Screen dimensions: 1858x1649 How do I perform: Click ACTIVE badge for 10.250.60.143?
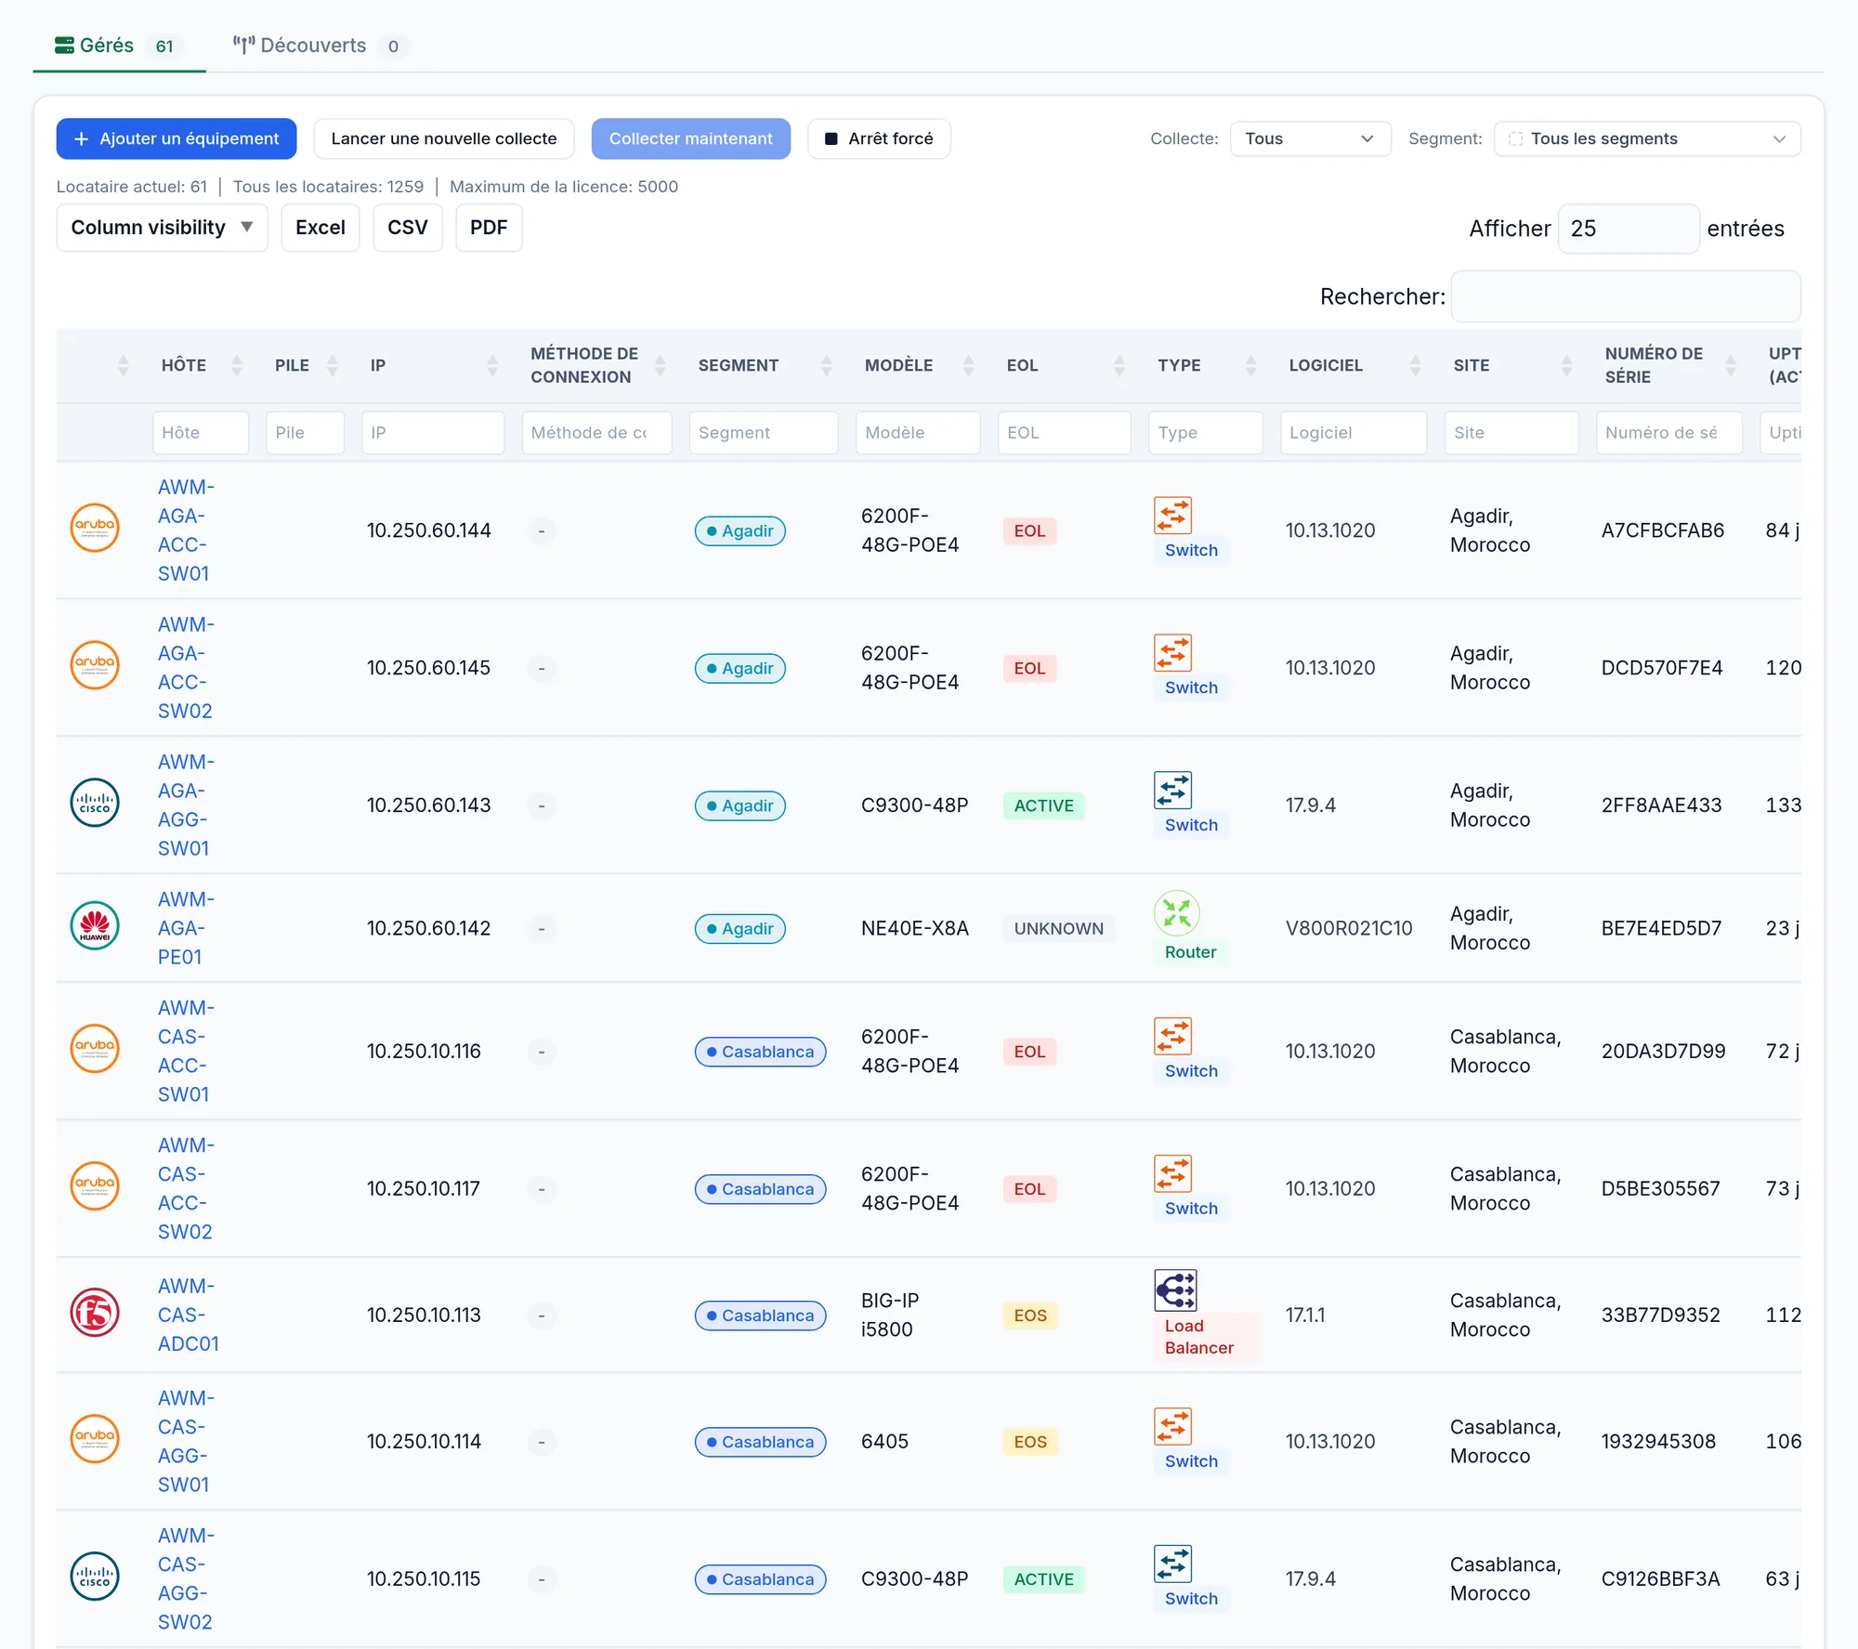point(1044,806)
